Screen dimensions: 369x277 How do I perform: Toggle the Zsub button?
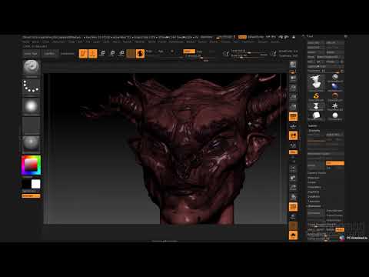pyautogui.click(x=200, y=52)
